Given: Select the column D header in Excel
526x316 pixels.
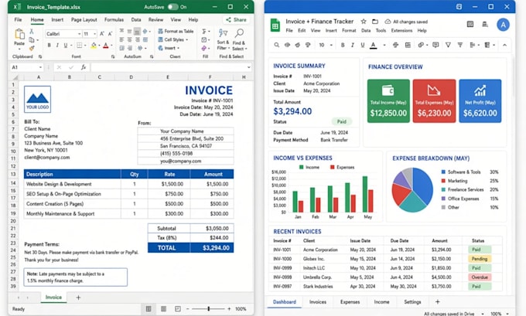Looking at the screenshot, I should click(131, 77).
